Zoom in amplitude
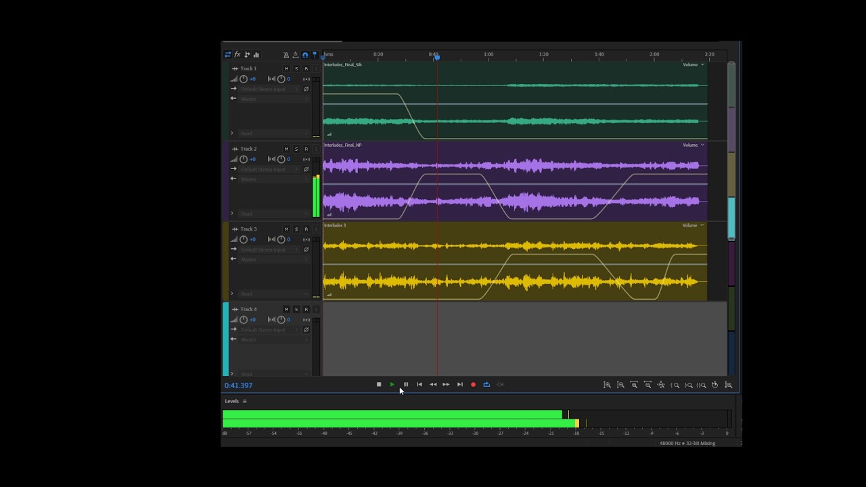The image size is (866, 487). point(607,385)
